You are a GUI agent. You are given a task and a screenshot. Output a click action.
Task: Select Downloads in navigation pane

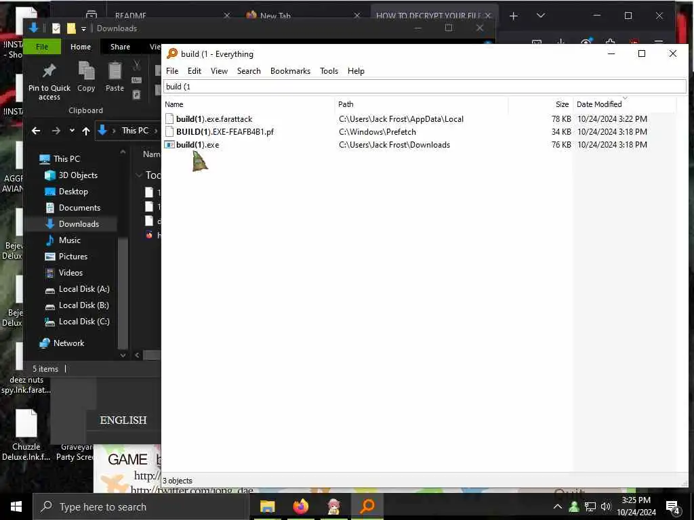79,223
